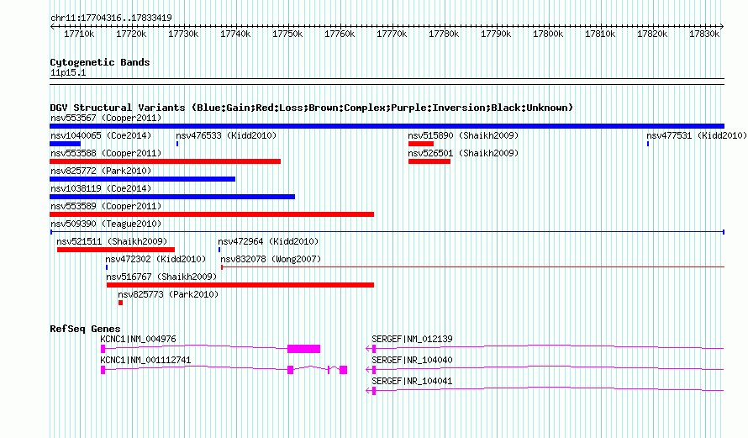Click the 11p15.1 band label
Screen dimensions: 748x438
click(68, 73)
